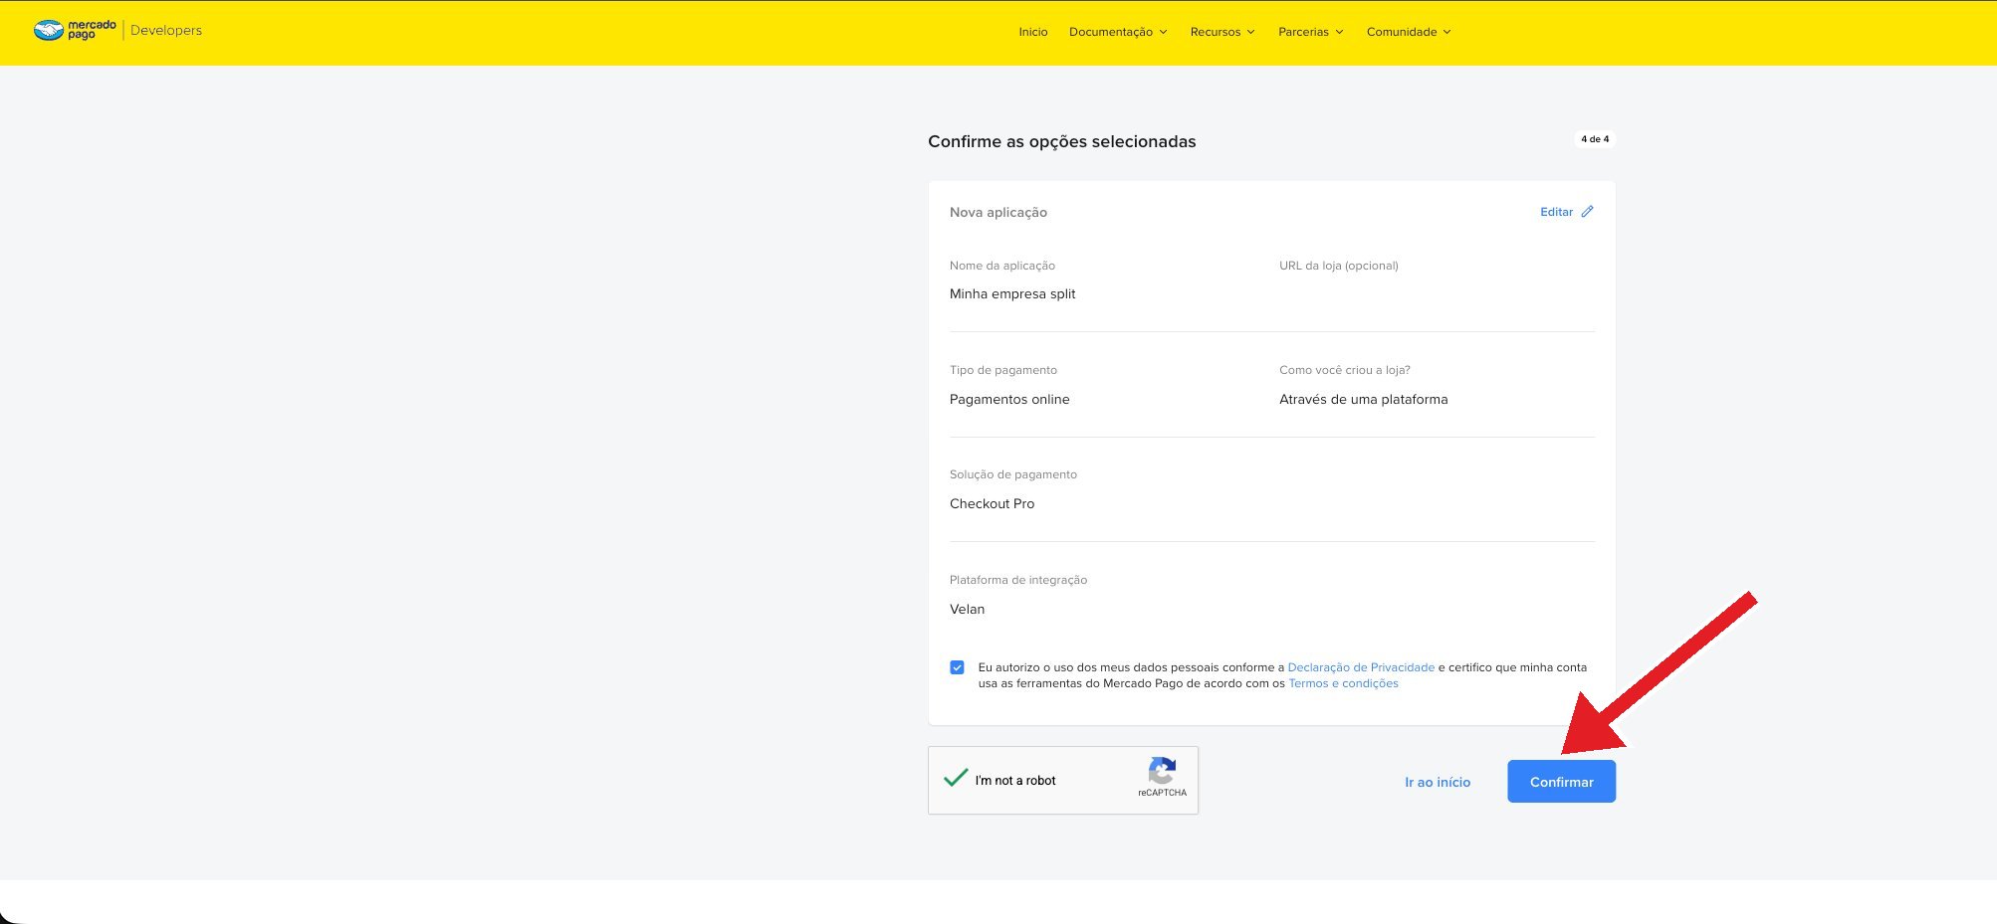The width and height of the screenshot is (1997, 924).
Task: Expand the Documentação dropdown
Action: coord(1118,32)
